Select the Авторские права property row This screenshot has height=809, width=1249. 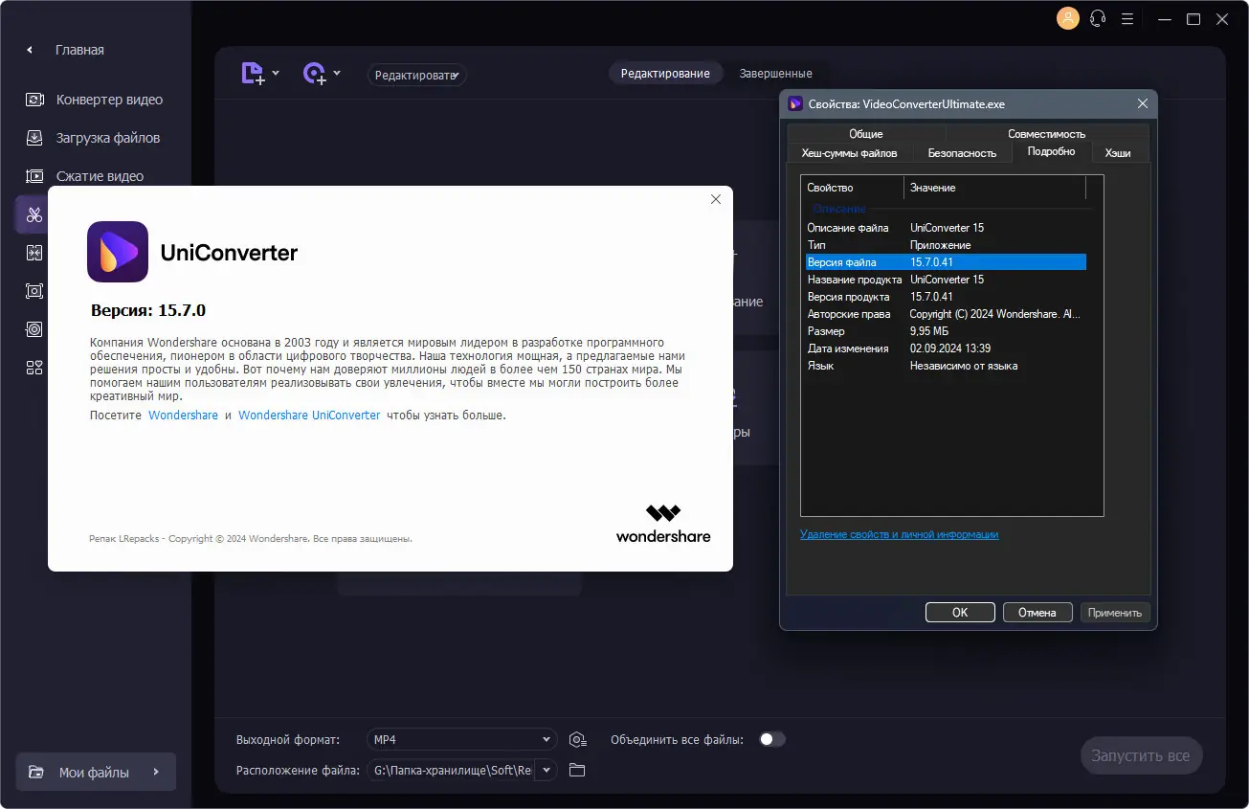(x=944, y=314)
